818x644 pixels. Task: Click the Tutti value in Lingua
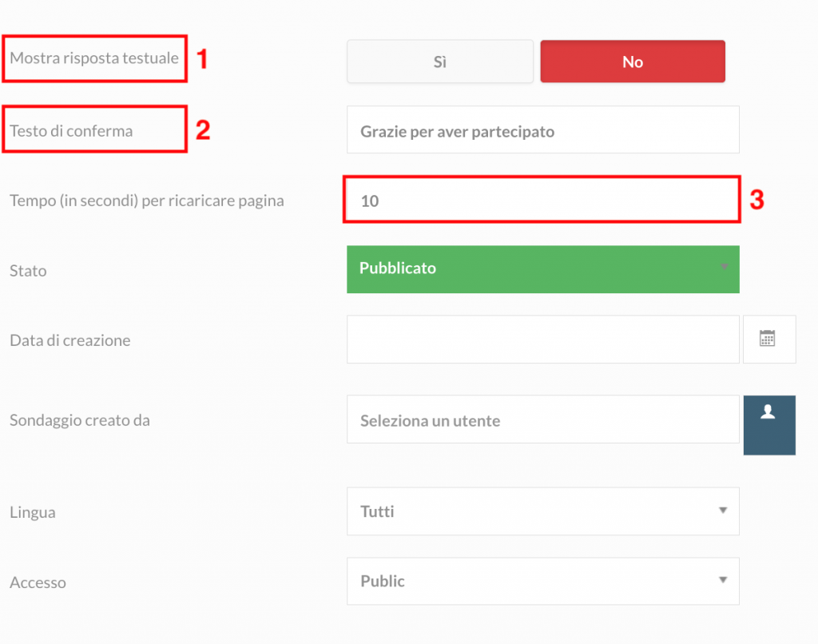point(377,511)
